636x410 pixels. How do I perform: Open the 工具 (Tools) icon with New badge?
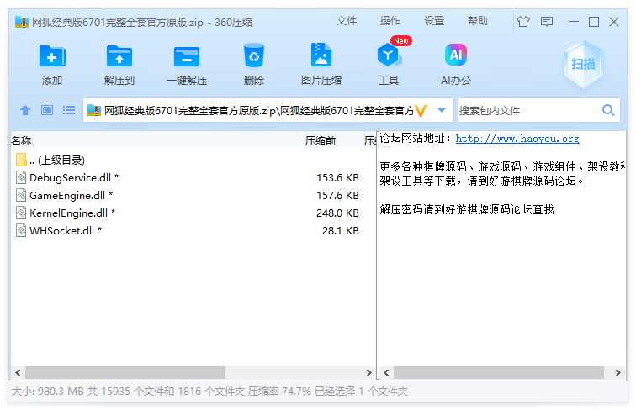click(x=390, y=54)
